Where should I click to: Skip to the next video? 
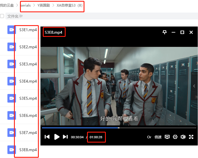[65, 137]
